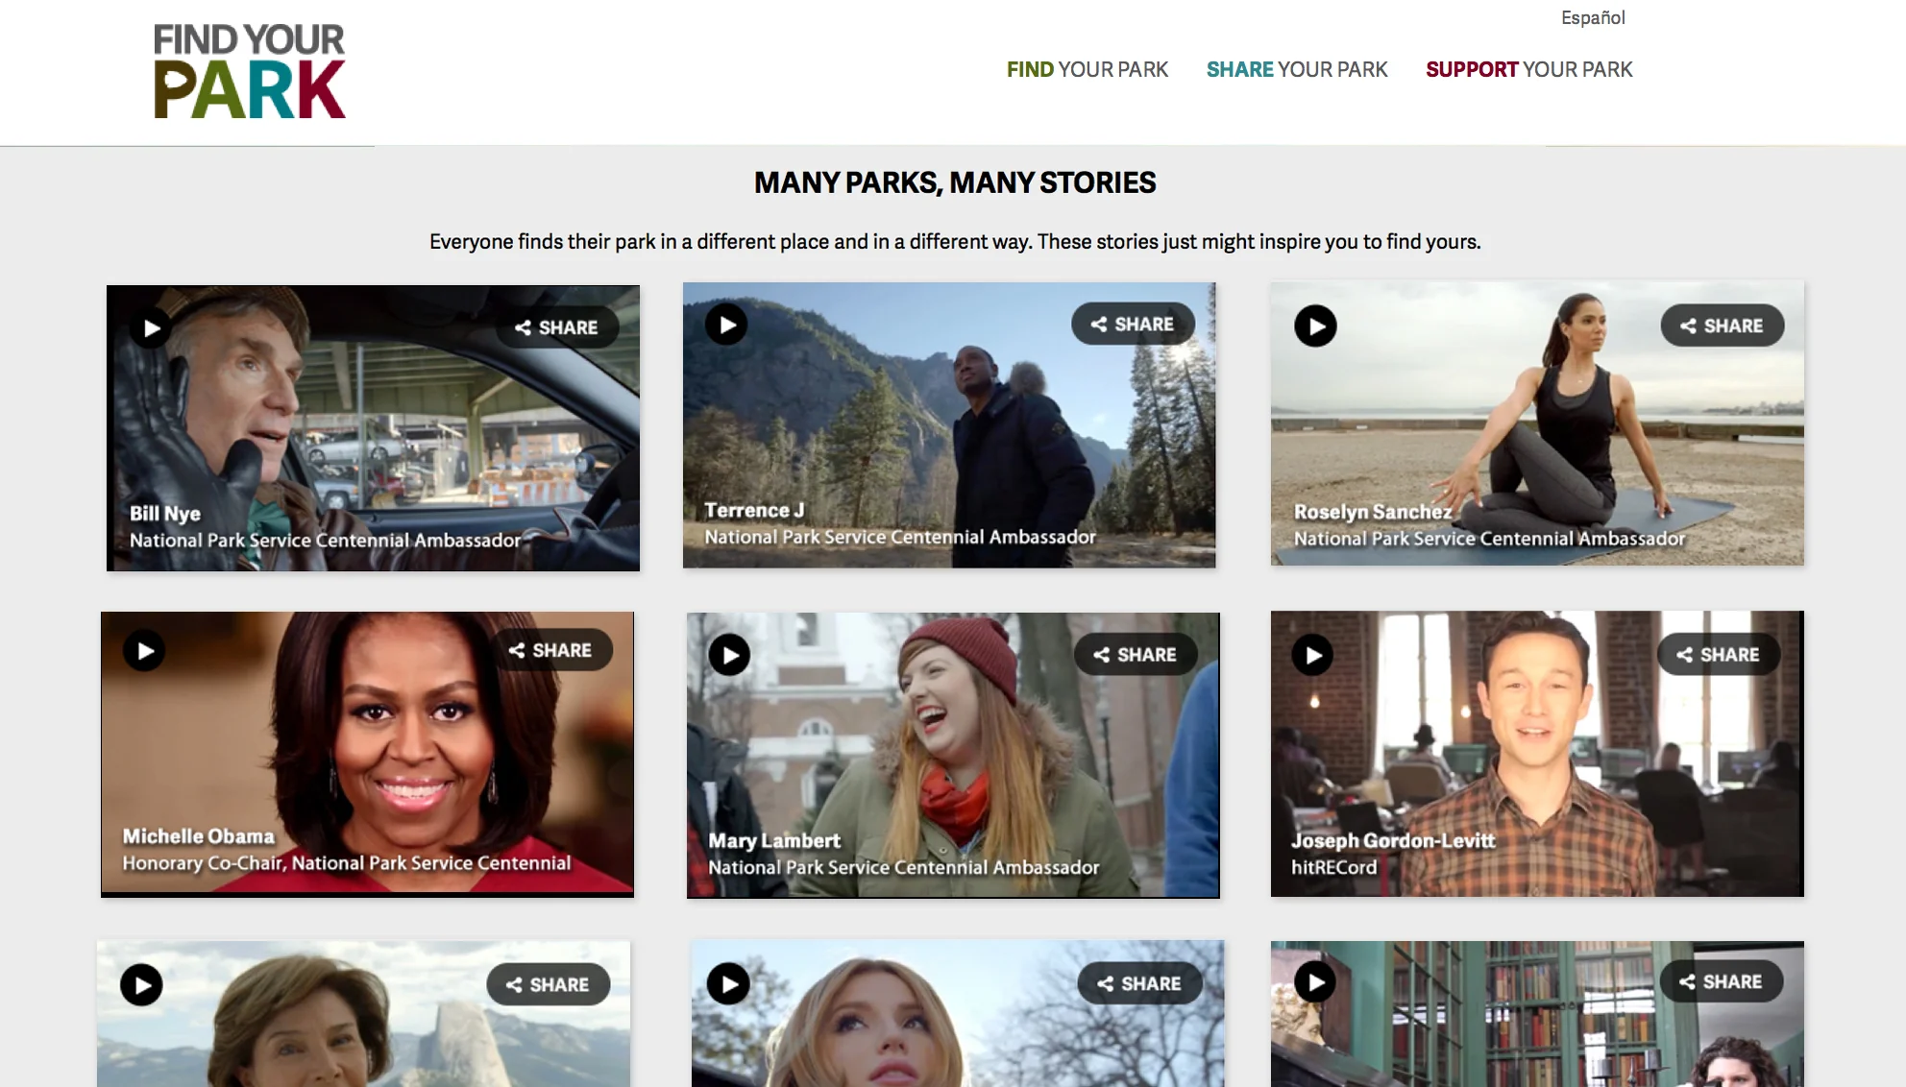Share the Mary Lambert story
This screenshot has width=1906, height=1087.
tap(1135, 654)
